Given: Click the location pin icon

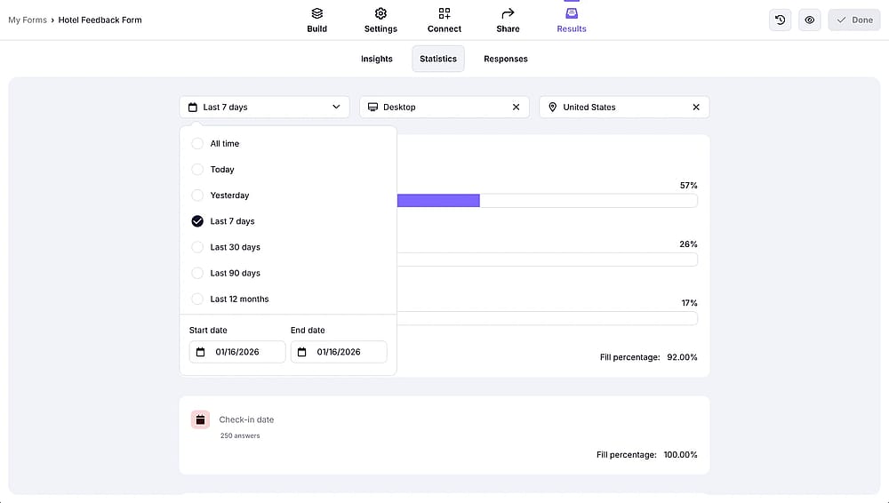Looking at the screenshot, I should tap(553, 108).
